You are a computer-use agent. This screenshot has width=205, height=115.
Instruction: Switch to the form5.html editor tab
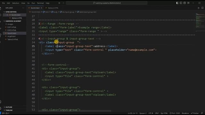click(x=35, y=8)
